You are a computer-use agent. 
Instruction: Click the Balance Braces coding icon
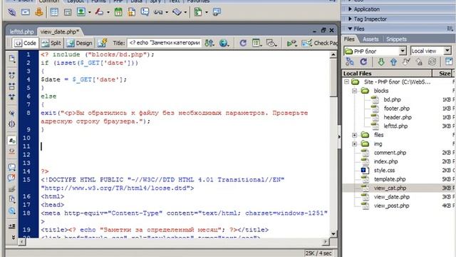pos(11,124)
